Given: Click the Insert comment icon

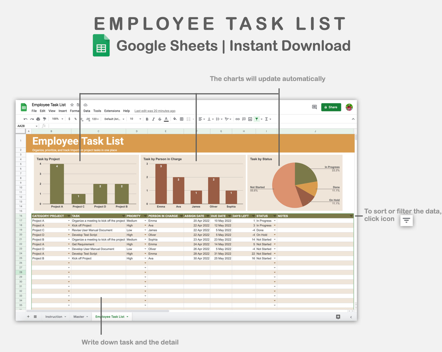Looking at the screenshot, I should coord(244,119).
